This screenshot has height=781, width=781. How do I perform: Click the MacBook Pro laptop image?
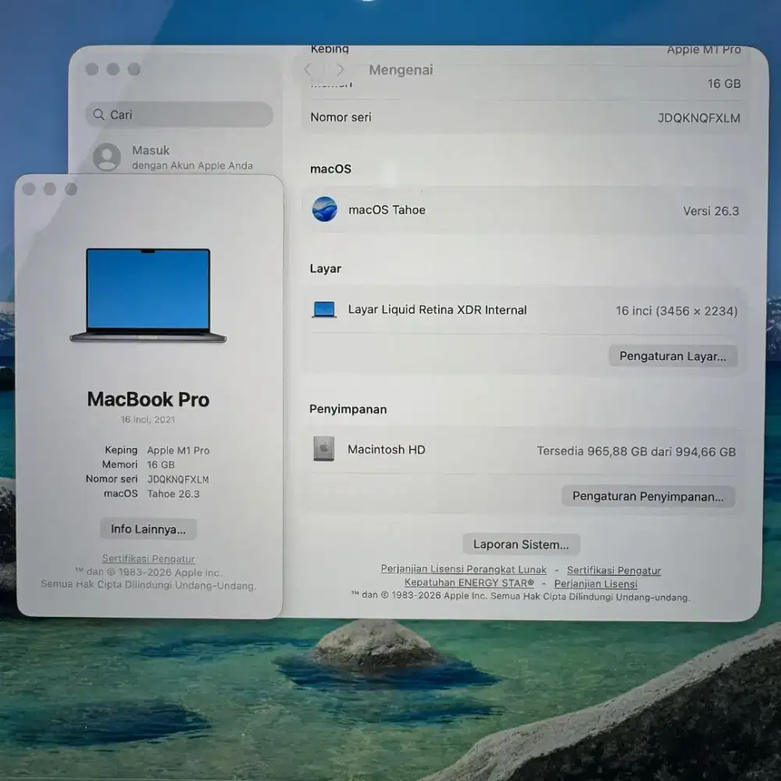(x=147, y=295)
